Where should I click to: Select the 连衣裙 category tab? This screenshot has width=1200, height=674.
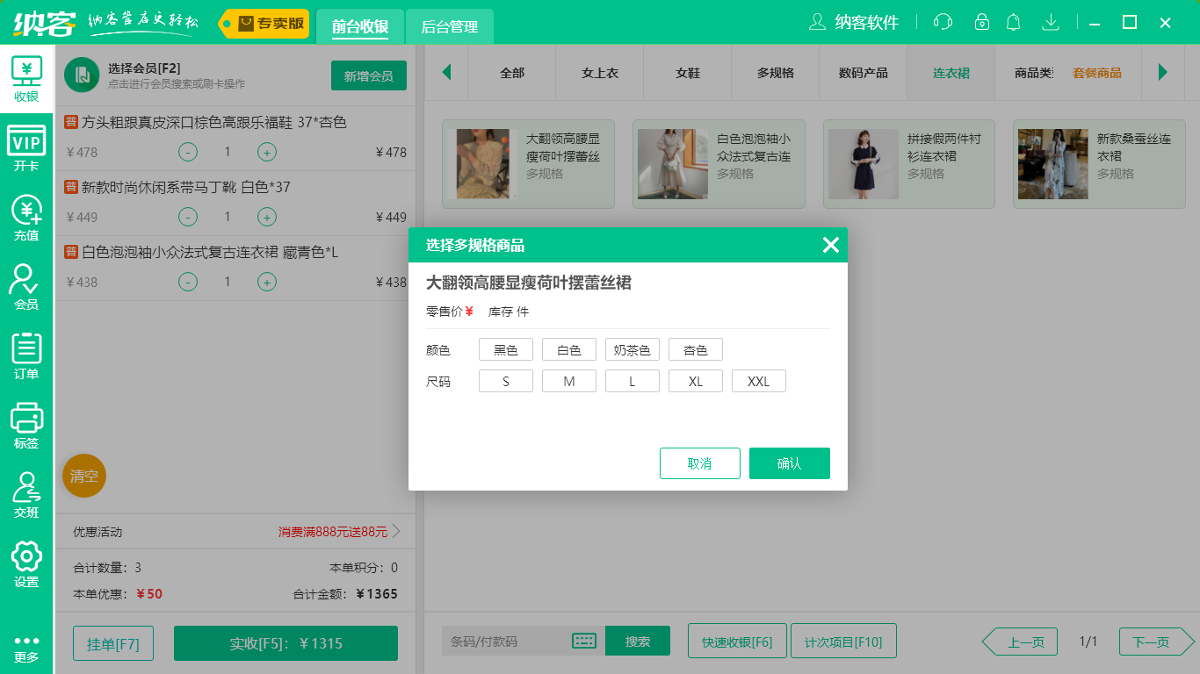(950, 74)
